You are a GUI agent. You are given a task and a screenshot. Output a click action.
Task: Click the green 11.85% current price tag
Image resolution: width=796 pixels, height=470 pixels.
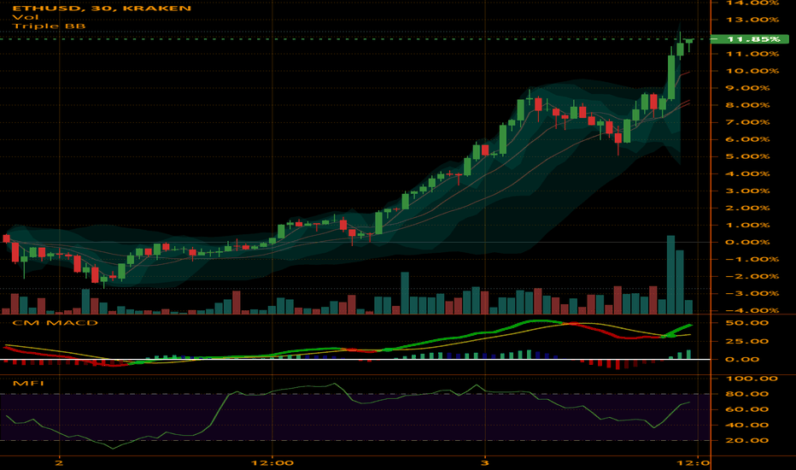pos(751,39)
